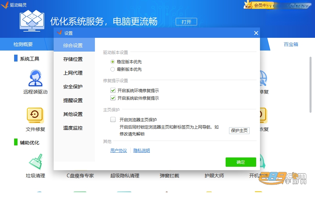The image size is (315, 198).
Task: Open C盘瘦身专家 tool
Action: 80,176
